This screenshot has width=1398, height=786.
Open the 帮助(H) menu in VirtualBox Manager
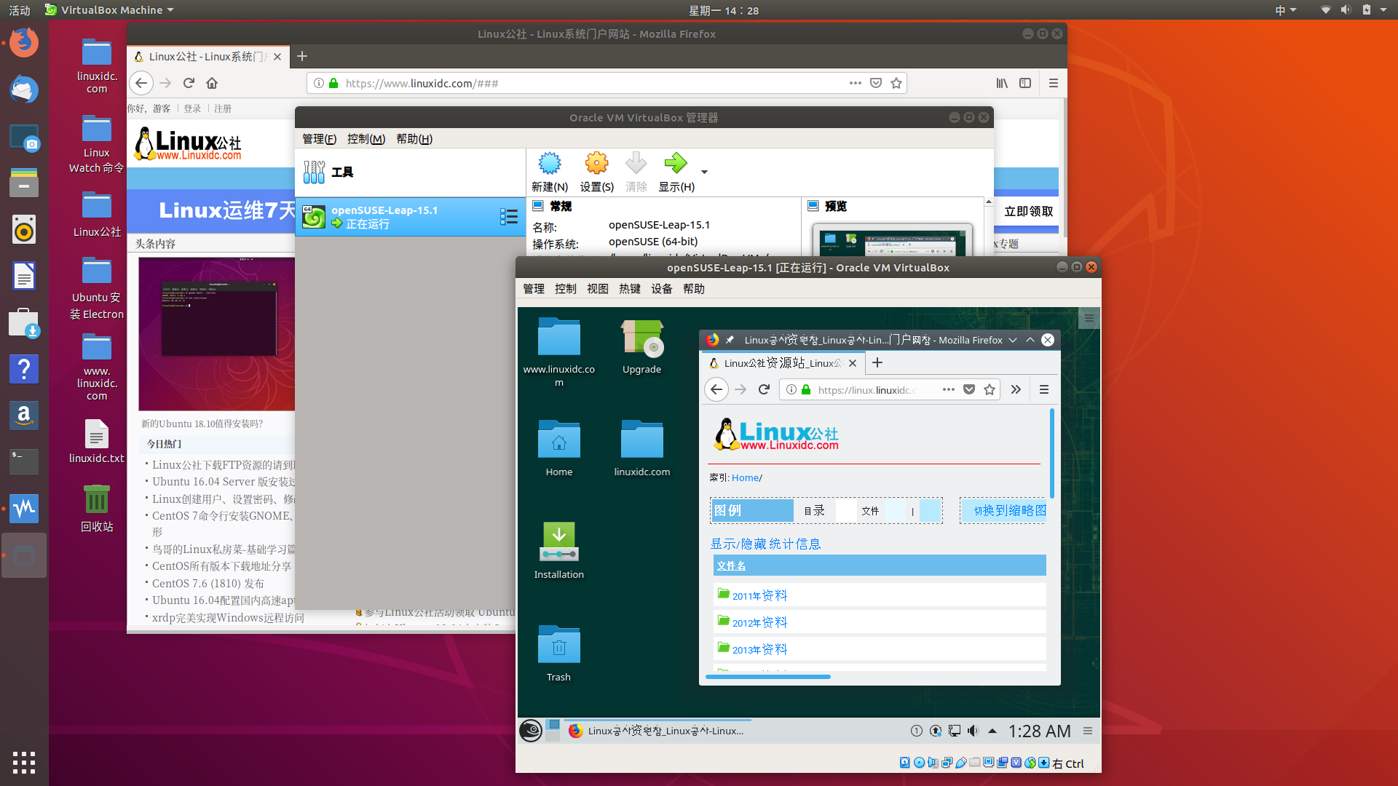(x=414, y=139)
